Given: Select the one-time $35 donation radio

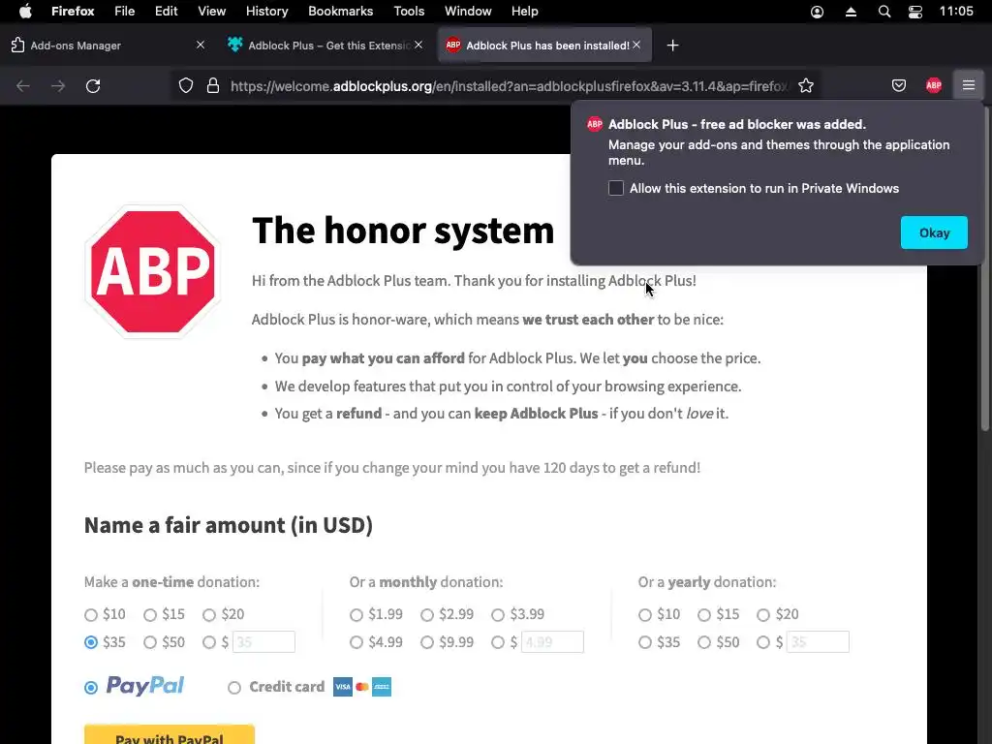Looking at the screenshot, I should click(91, 643).
